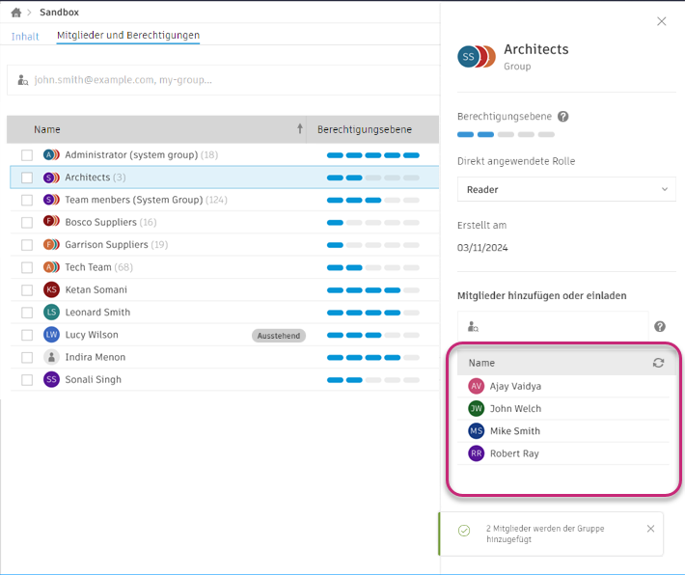This screenshot has height=575, width=685.
Task: Click the Ausstehend badge for Lucy Wilson
Action: (x=279, y=336)
